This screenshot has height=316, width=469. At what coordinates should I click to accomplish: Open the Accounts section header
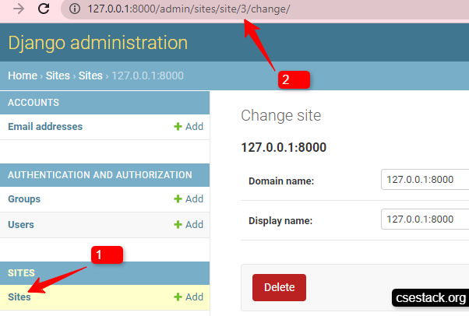(33, 103)
